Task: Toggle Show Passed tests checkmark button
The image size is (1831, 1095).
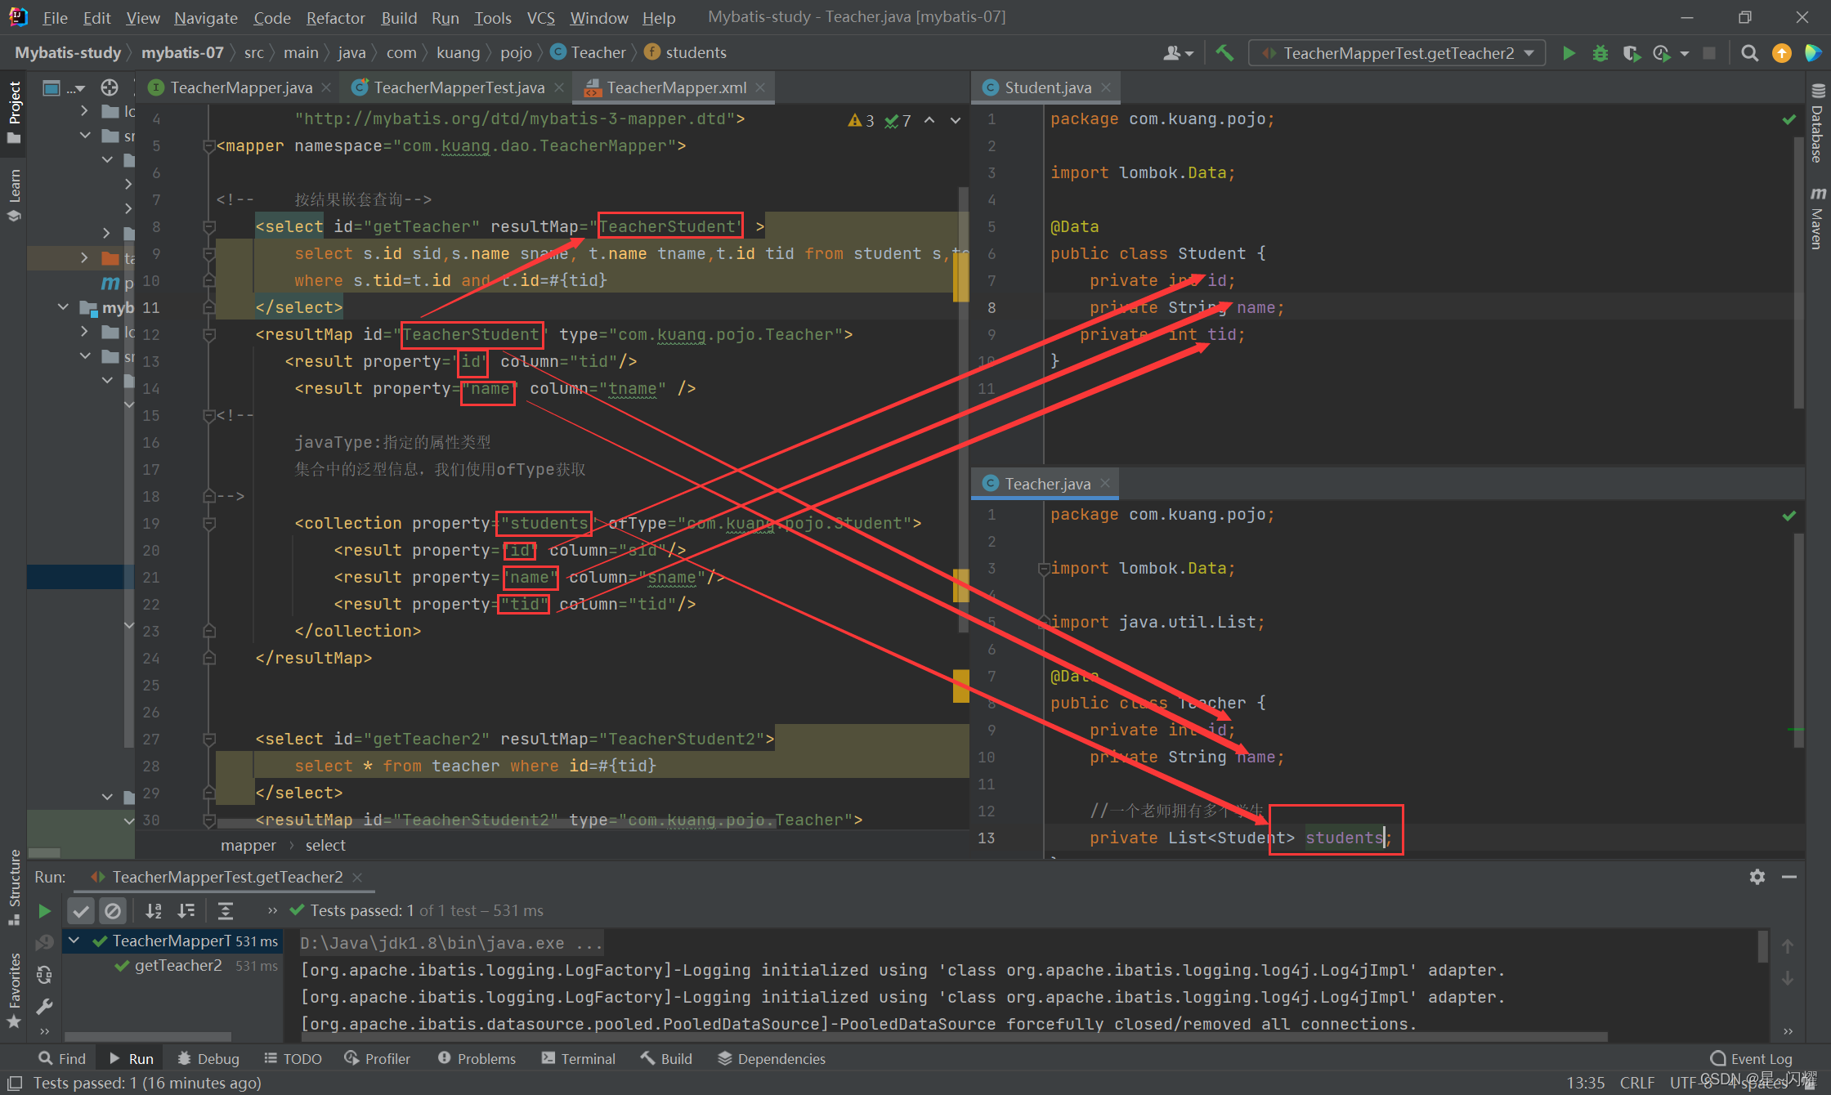Action: tap(81, 910)
